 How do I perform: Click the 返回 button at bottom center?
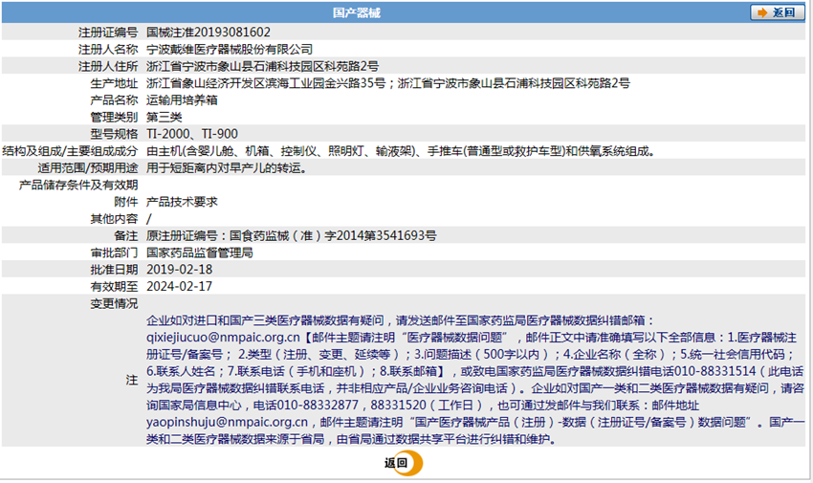coord(403,463)
